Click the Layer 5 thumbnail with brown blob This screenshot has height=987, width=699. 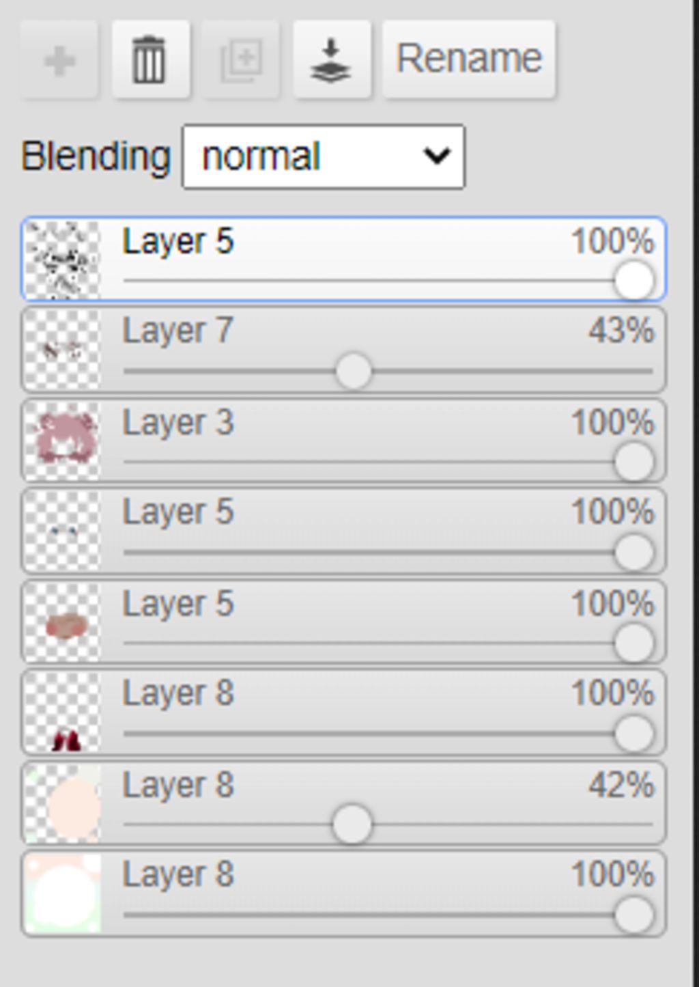(63, 622)
